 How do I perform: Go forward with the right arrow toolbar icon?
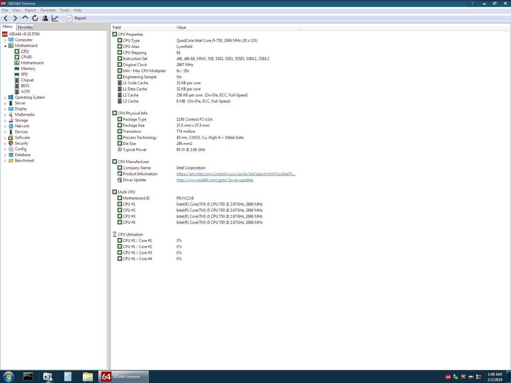click(15, 18)
